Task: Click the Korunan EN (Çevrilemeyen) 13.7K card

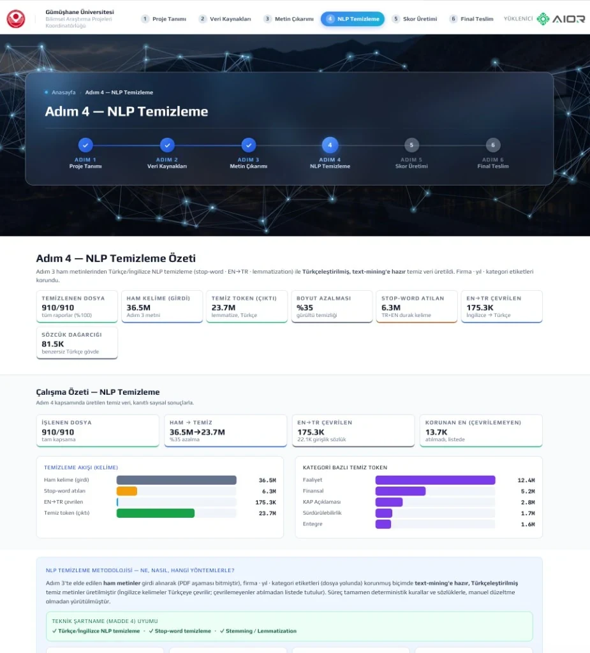Action: (482, 430)
